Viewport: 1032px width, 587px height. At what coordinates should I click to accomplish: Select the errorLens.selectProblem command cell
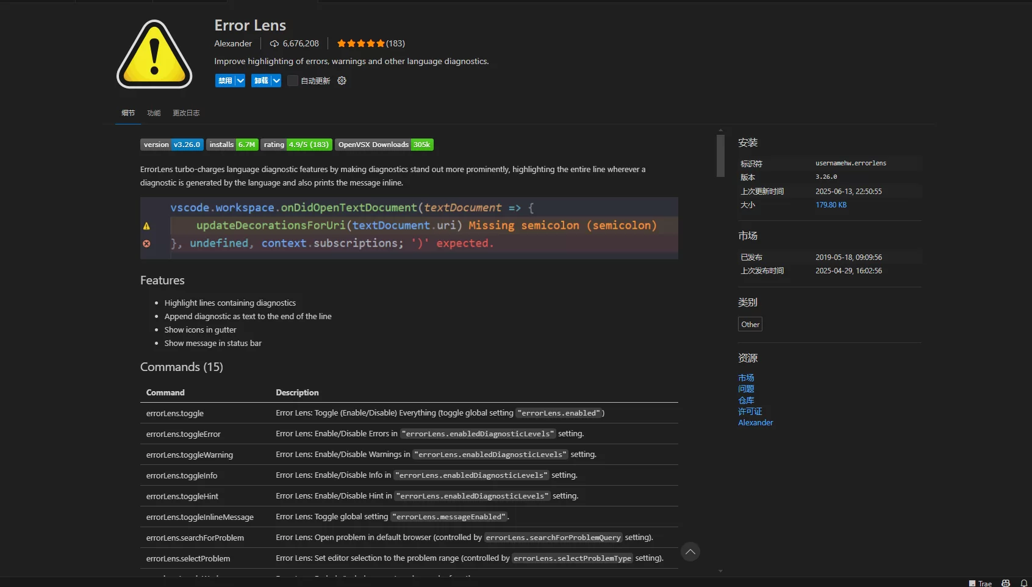188,558
